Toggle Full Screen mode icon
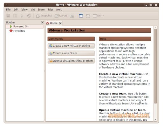This screenshot has width=163, height=127. 81,16
